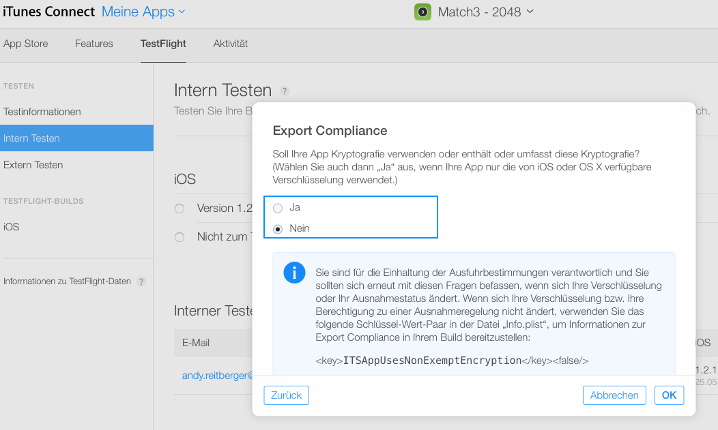The height and width of the screenshot is (430, 718).
Task: Select the Ja radio button
Action: pyautogui.click(x=278, y=208)
